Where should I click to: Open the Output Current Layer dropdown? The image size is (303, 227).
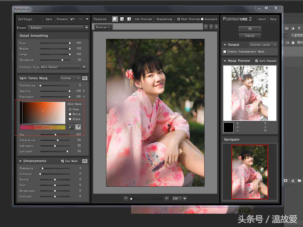(x=263, y=45)
